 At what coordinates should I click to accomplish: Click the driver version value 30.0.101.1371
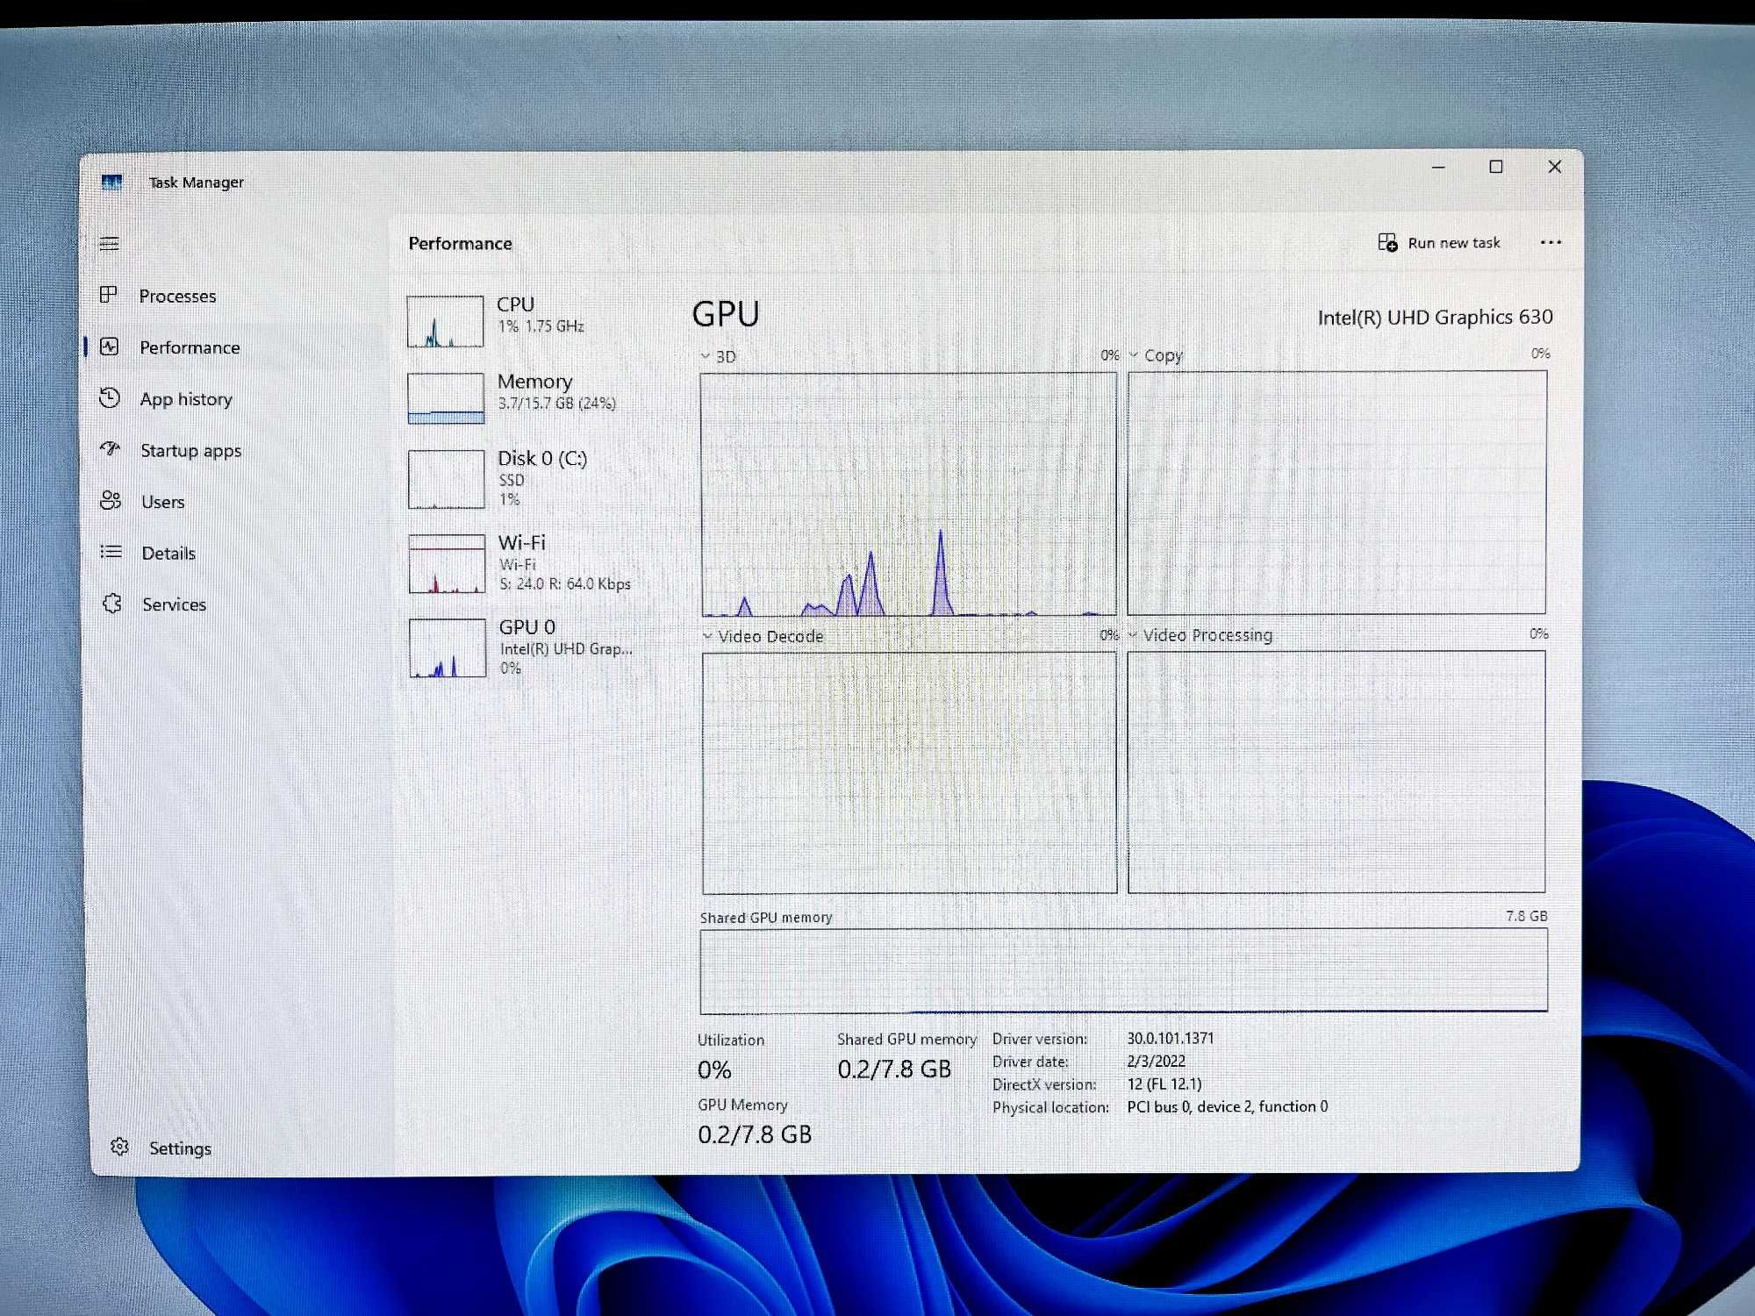1171,1038
